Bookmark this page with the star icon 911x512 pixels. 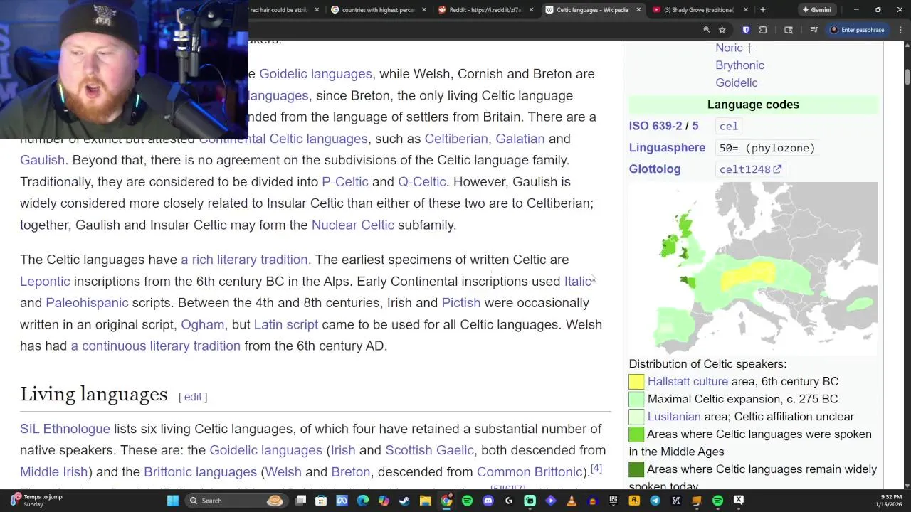(x=722, y=30)
